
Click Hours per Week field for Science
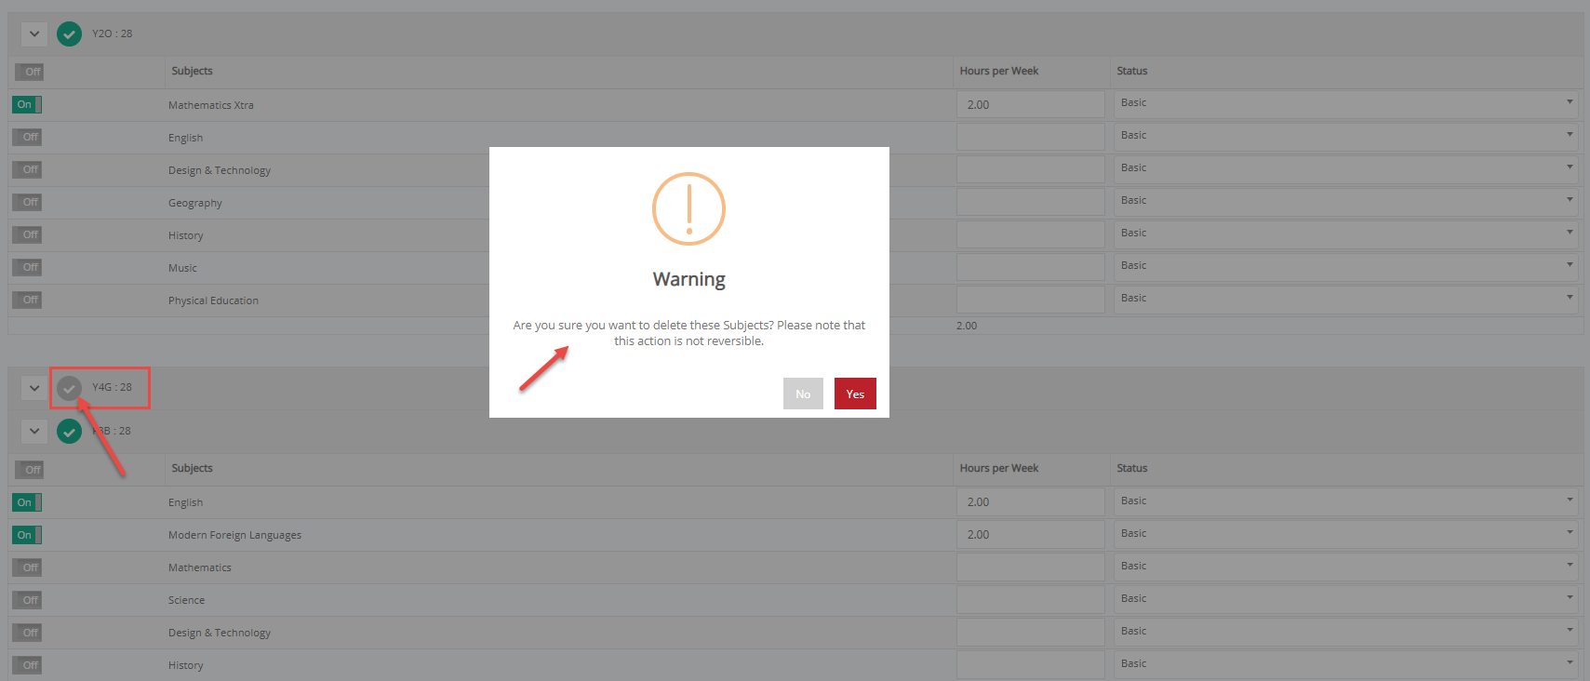click(1031, 599)
